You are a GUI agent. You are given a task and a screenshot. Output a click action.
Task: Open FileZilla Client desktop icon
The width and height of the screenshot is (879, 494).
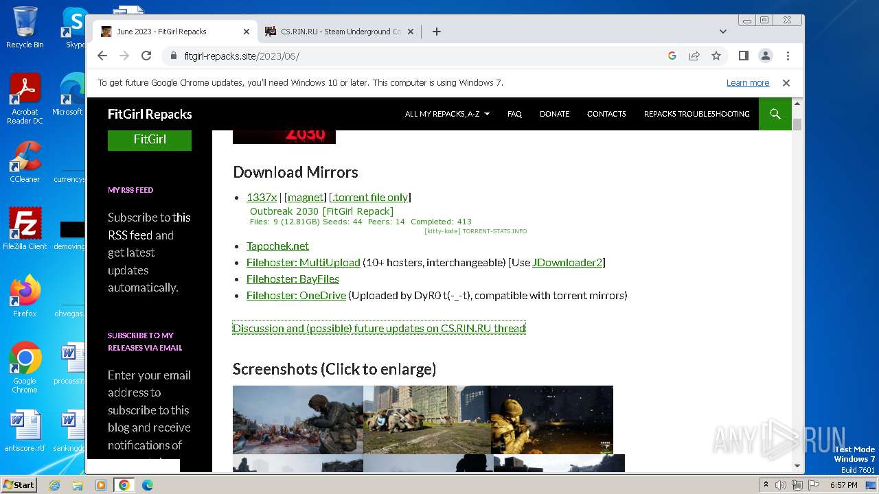pos(25,228)
